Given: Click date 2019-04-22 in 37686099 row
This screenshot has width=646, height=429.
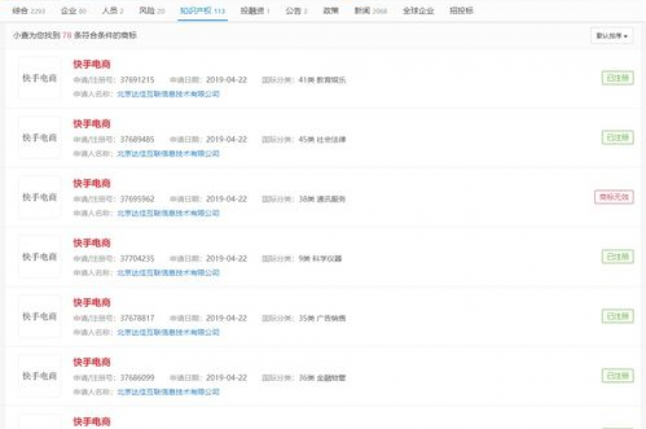Looking at the screenshot, I should pos(226,378).
